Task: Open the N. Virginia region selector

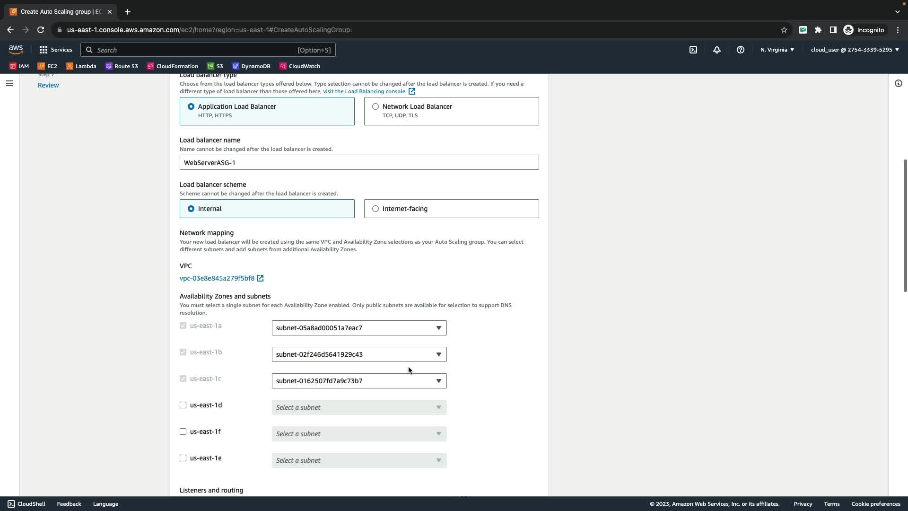Action: pyautogui.click(x=777, y=50)
